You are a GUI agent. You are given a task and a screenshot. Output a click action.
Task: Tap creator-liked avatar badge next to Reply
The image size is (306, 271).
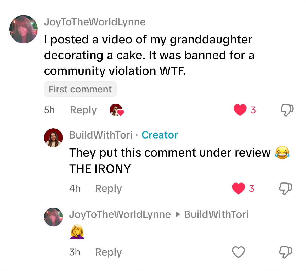(x=117, y=110)
